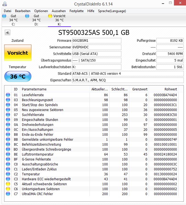186x205 pixels.
Task: Select the Aktuell schwebende Sektoren parameter name
Action: pyautogui.click(x=44, y=184)
